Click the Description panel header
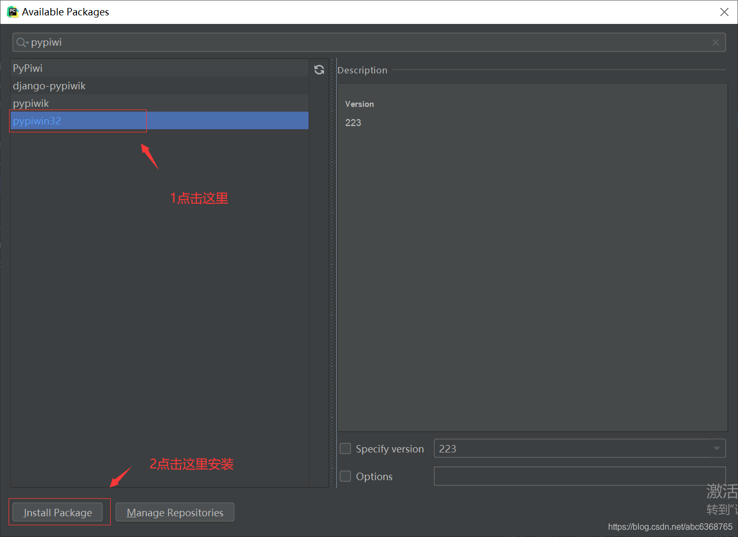The image size is (738, 537). pyautogui.click(x=362, y=70)
